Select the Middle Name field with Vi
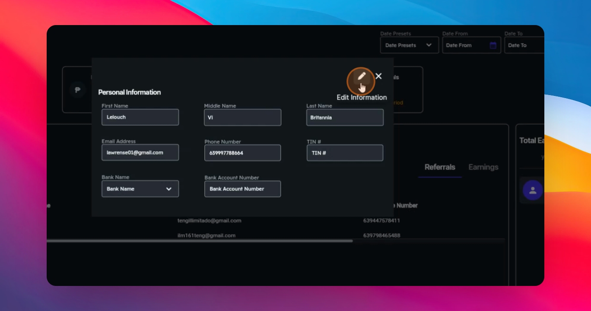 [x=242, y=117]
